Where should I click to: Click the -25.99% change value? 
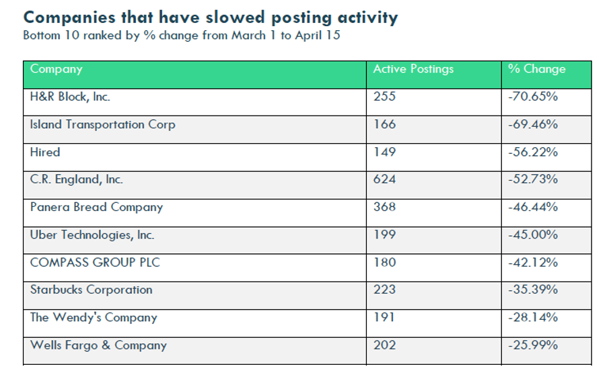point(533,345)
